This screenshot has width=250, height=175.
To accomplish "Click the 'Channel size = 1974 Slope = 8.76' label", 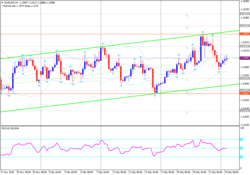I will 20,6.
